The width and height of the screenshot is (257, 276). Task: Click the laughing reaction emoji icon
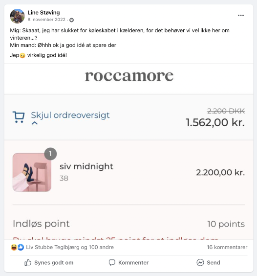(14, 247)
